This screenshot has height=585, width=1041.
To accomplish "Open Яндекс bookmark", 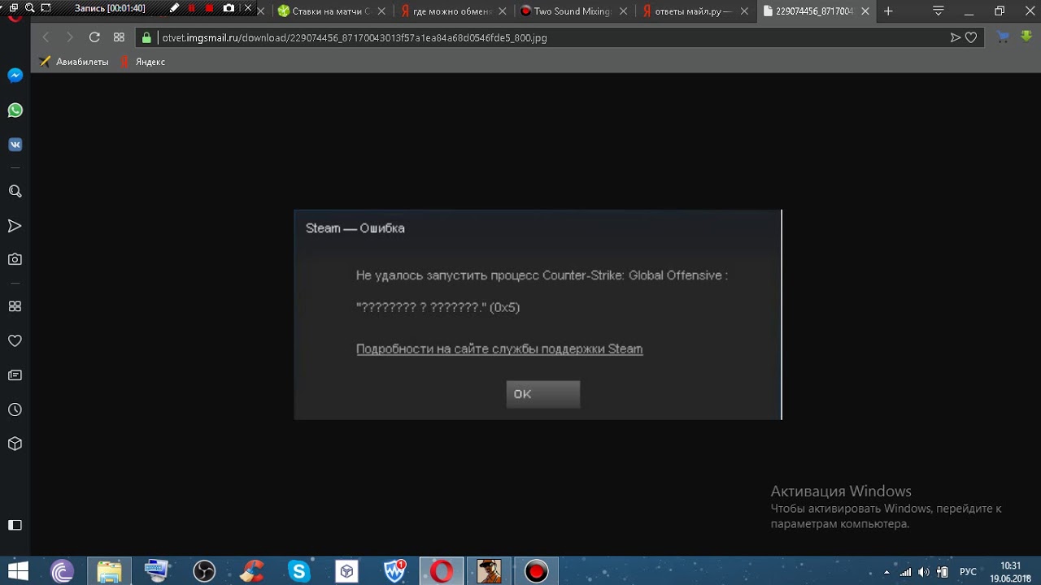I will click(142, 62).
